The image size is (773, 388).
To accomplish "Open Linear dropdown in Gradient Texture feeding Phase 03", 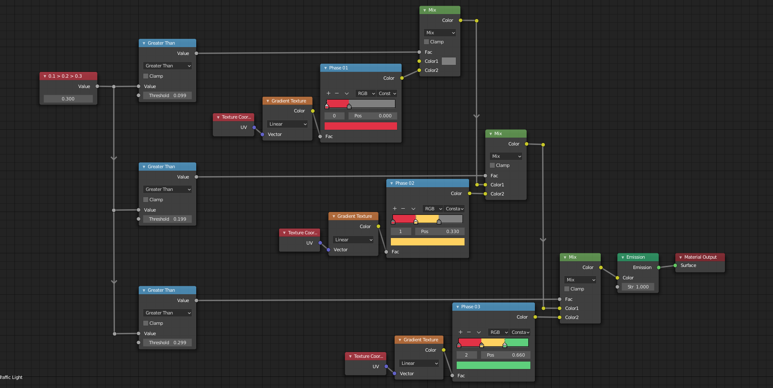I will pos(419,363).
